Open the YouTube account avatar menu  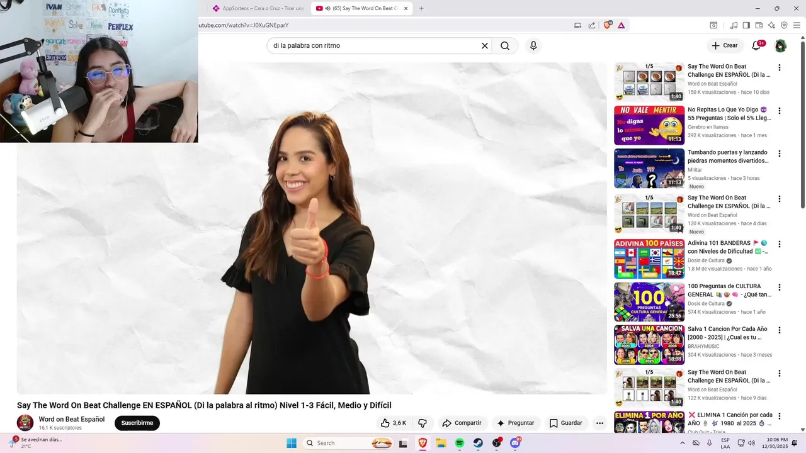coord(780,46)
